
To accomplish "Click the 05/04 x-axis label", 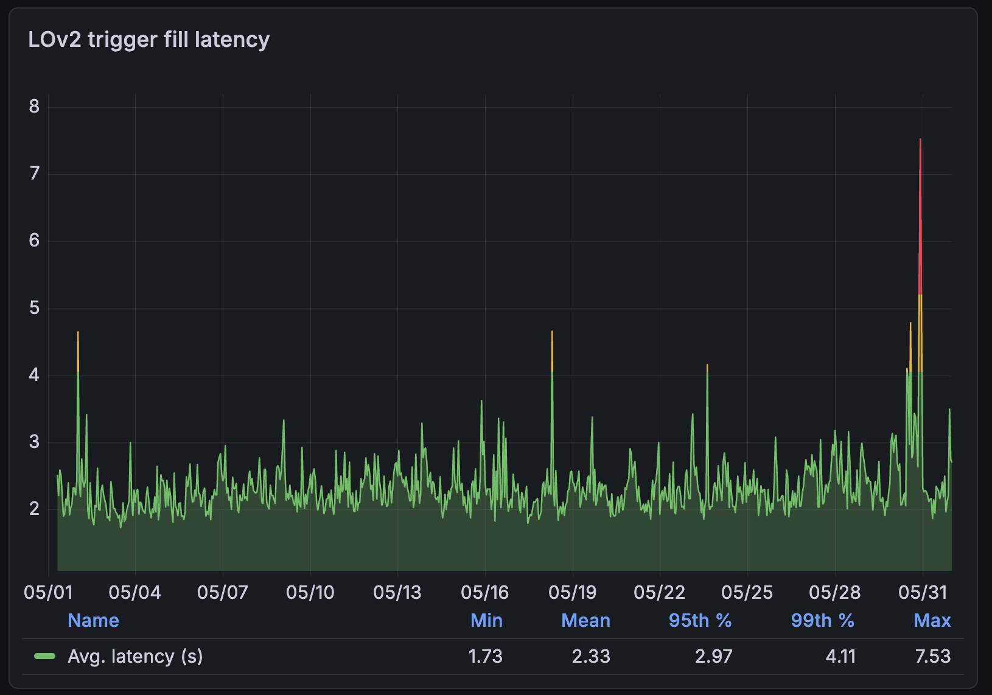I will point(135,592).
